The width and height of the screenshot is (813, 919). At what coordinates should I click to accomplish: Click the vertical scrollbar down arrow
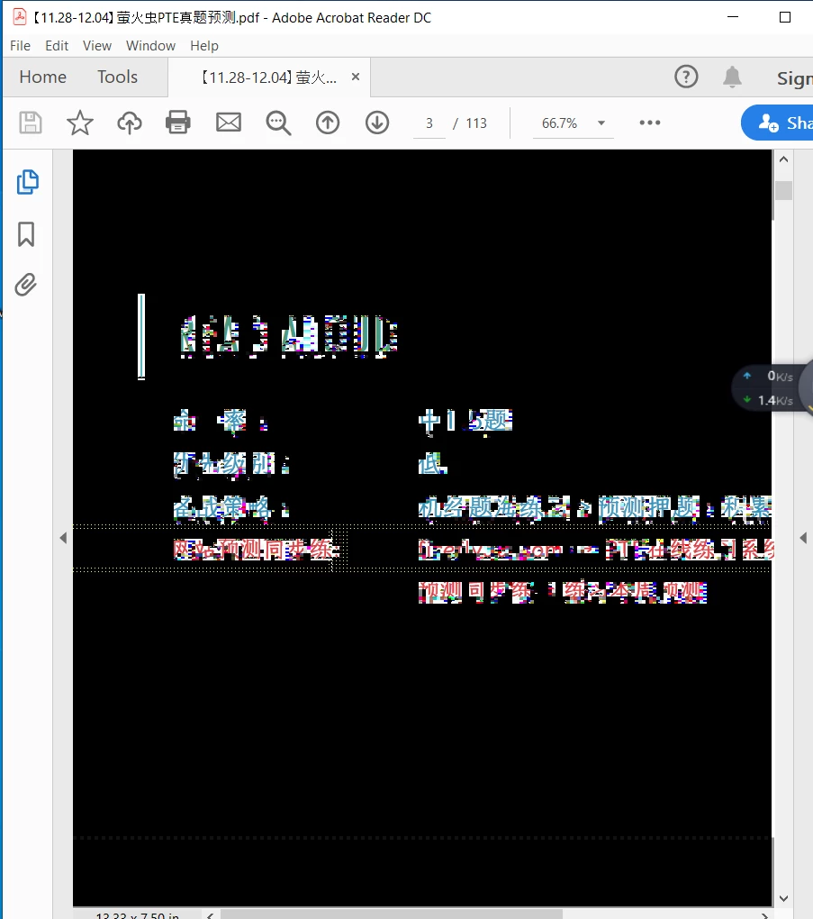tap(783, 898)
